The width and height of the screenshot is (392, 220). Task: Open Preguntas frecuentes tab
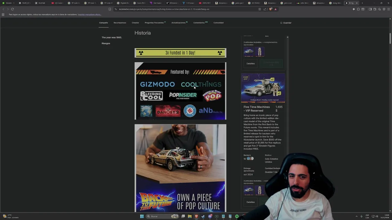coord(155,23)
